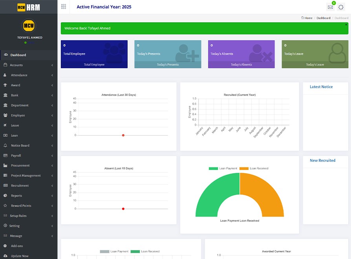Viewport: 351px width, 259px height.
Task: Open the Update Now menu item
Action: [x=20, y=256]
